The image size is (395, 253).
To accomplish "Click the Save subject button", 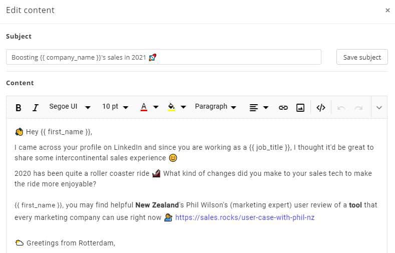I will pos(362,57).
